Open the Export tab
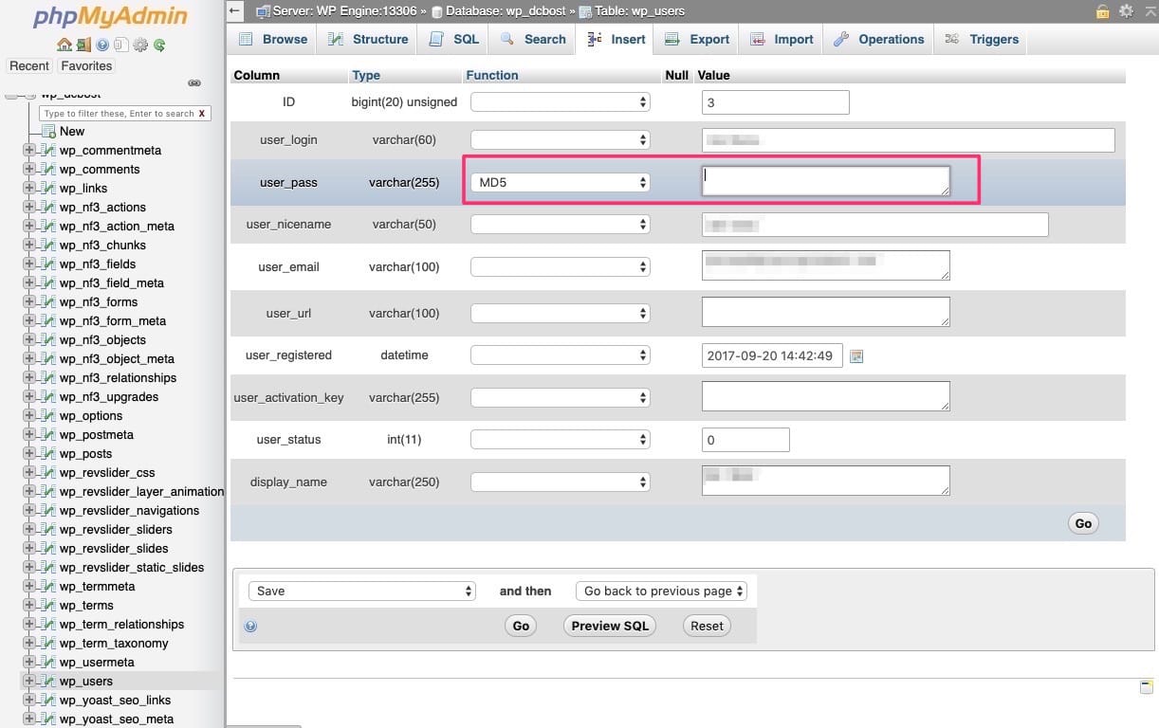 697,39
